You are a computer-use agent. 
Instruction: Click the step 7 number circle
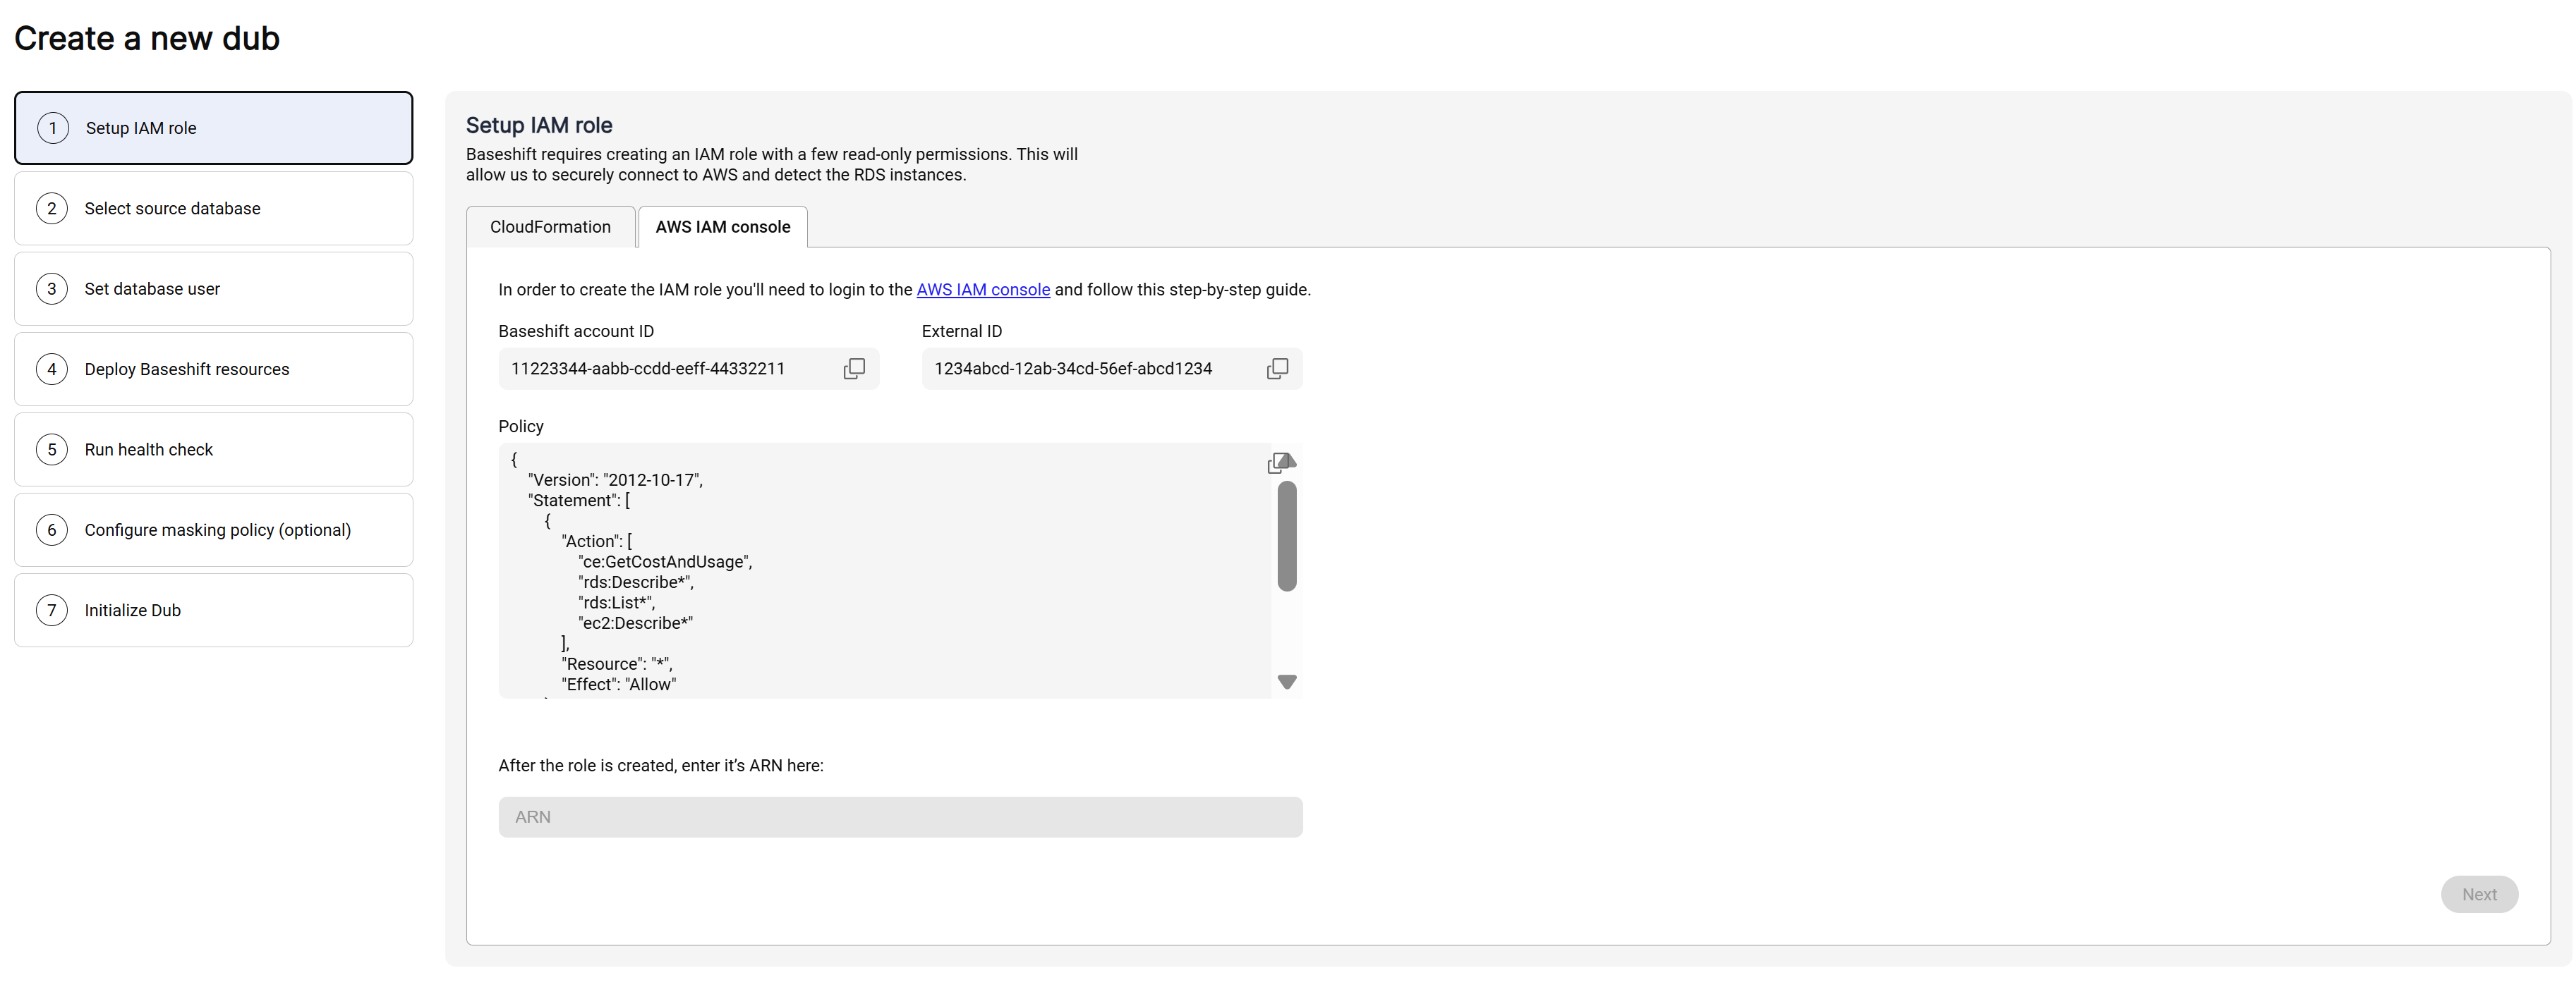[52, 611]
